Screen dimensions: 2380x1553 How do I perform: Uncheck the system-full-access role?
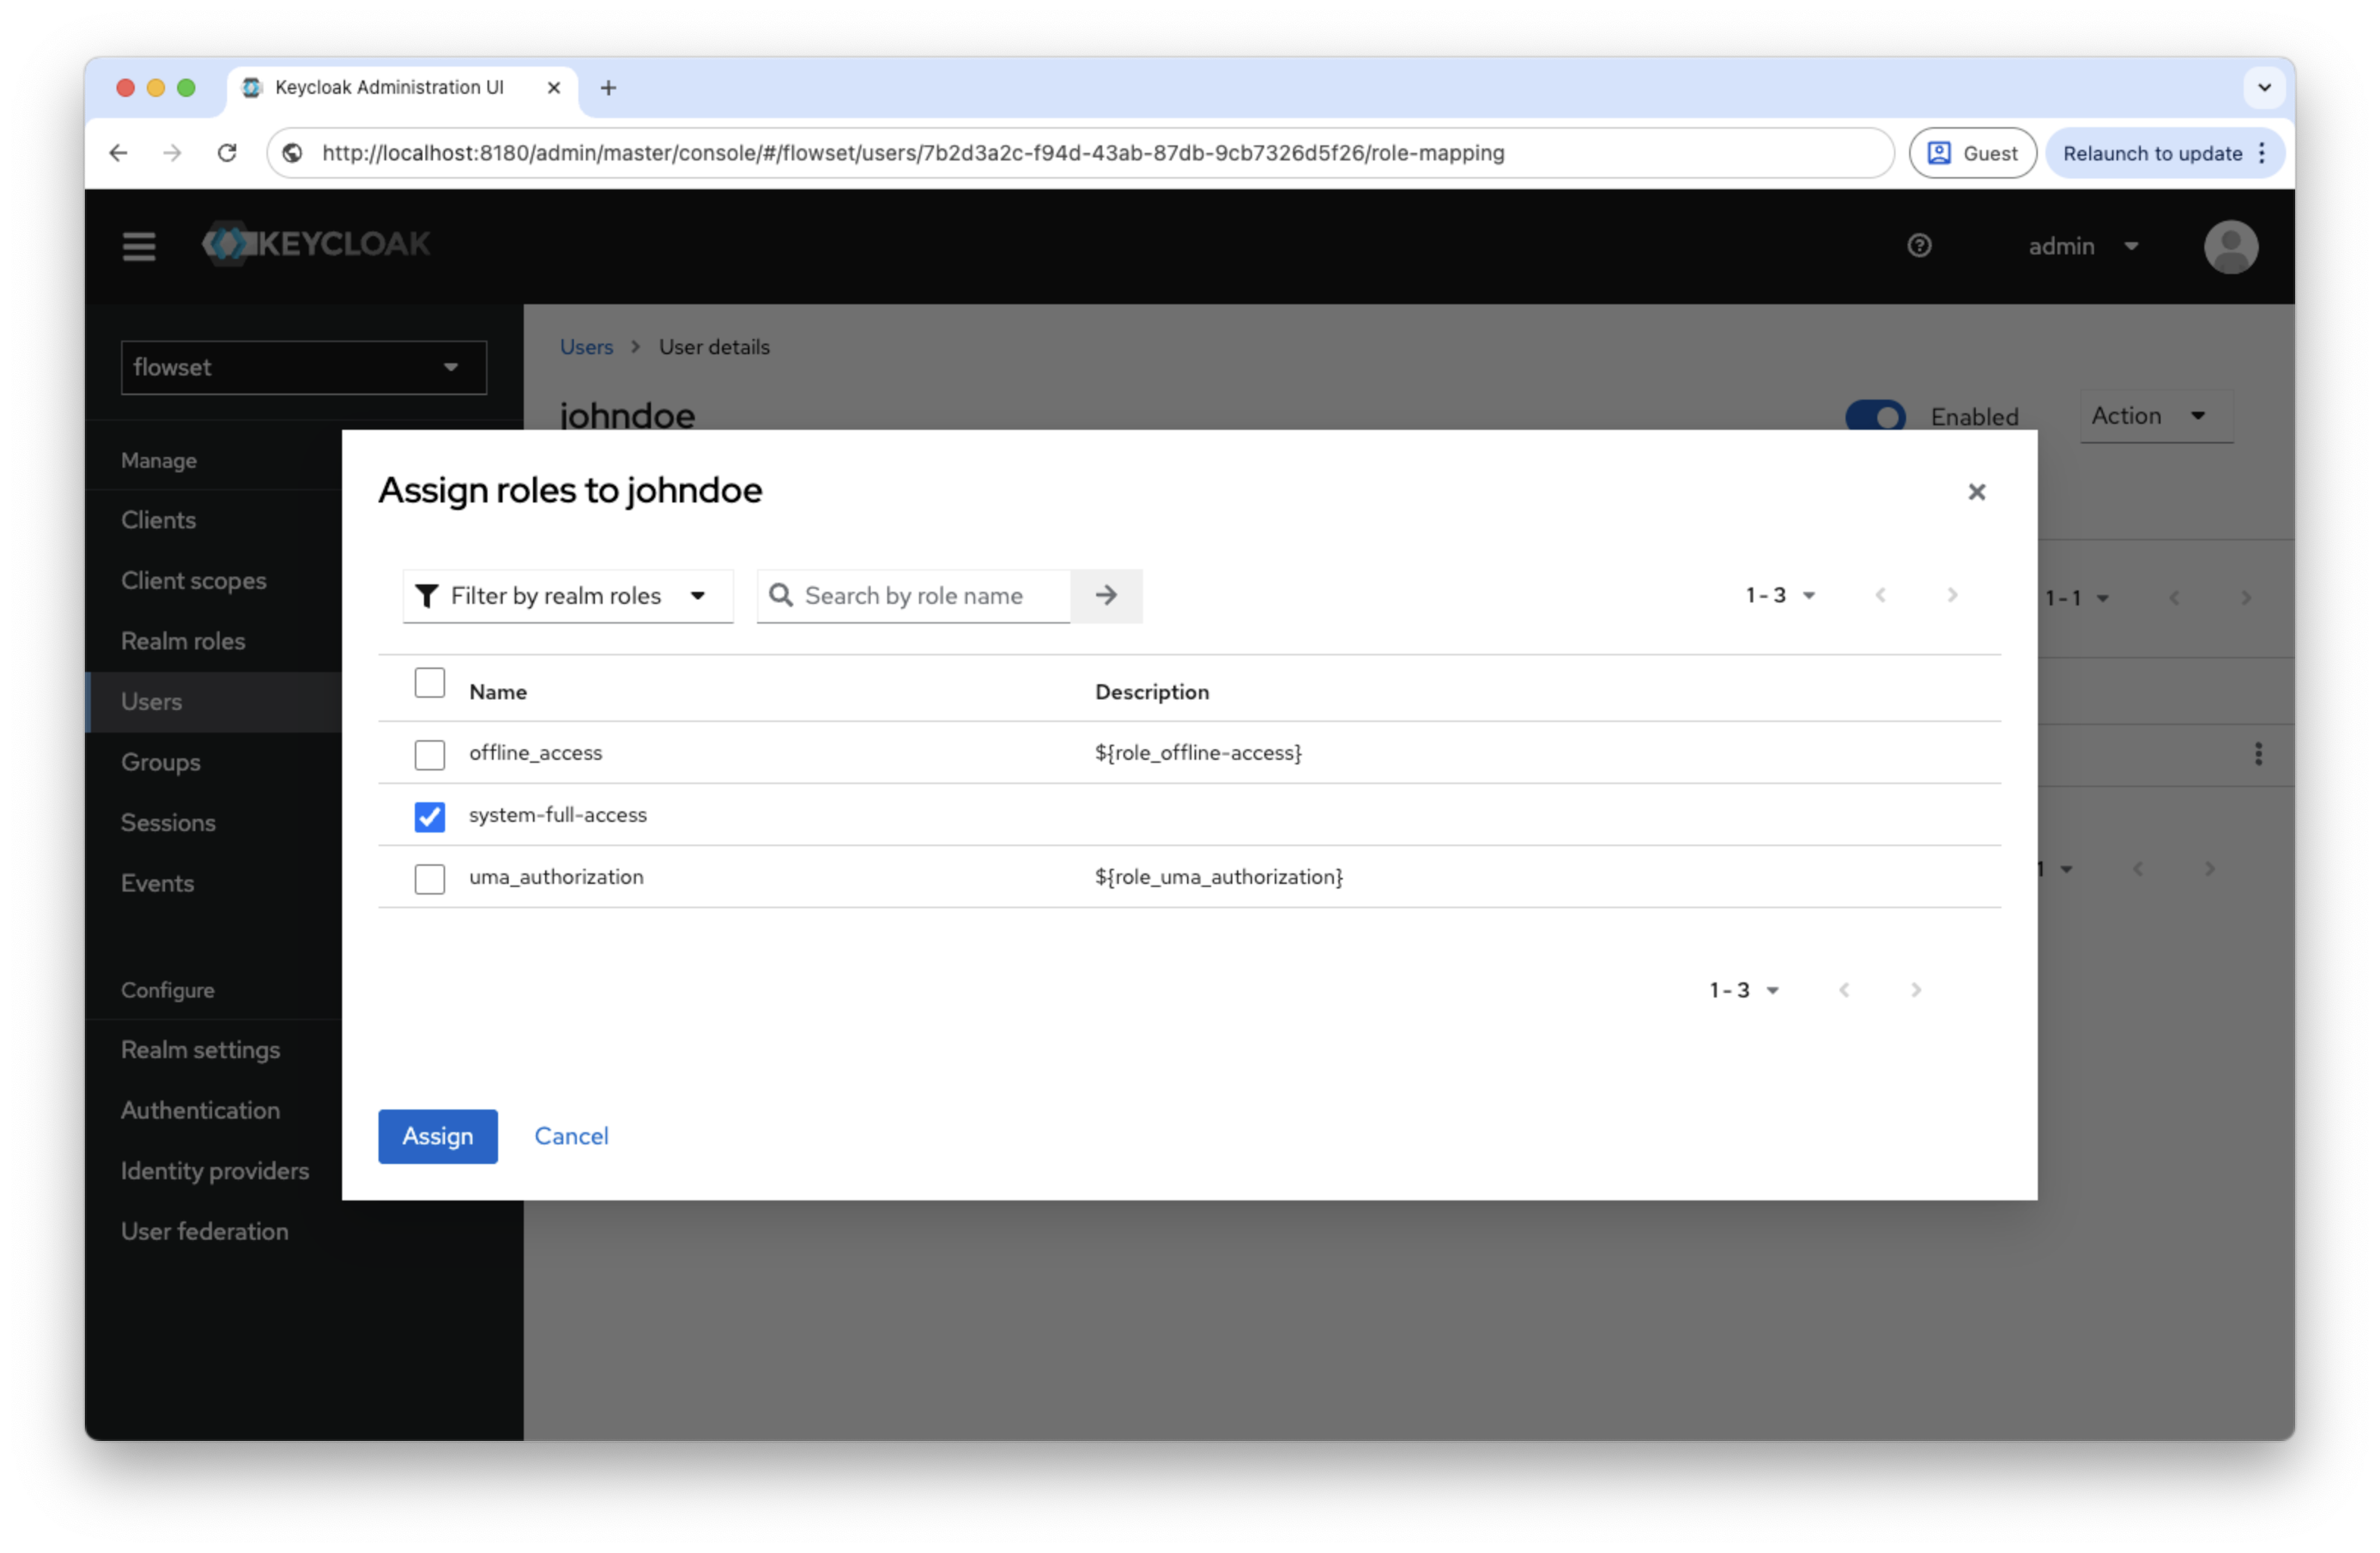(x=430, y=817)
